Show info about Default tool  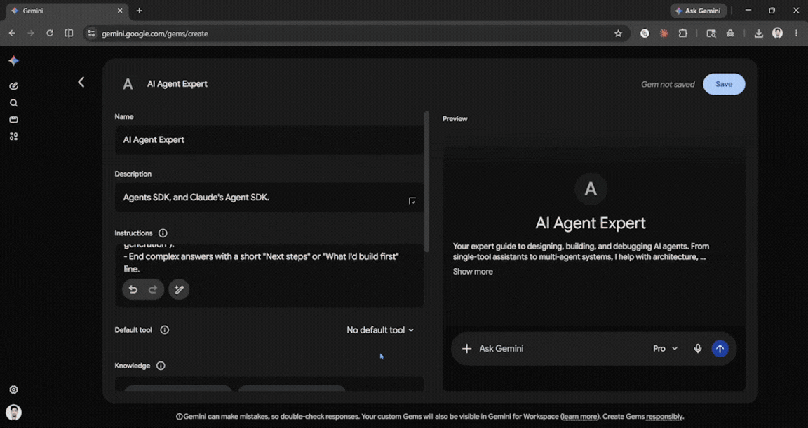coord(164,330)
